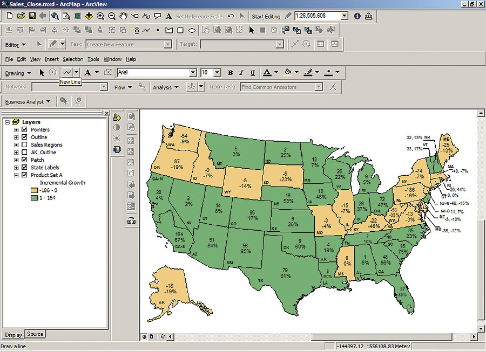Enable the Sales Regions layer checkbox
The image size is (486, 352).
24,145
